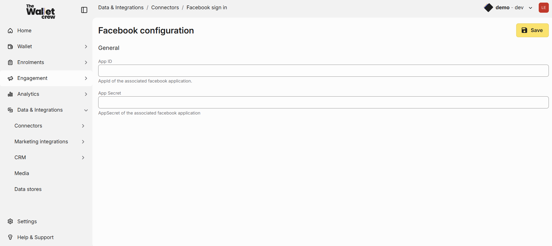Open Help & Support in sidebar
The width and height of the screenshot is (552, 246).
point(46,237)
